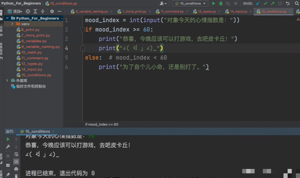
Task: Expand the venv folder
Action: pos(12,24)
